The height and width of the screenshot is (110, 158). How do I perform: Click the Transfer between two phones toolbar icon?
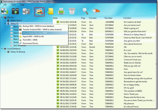[x=15, y=11]
